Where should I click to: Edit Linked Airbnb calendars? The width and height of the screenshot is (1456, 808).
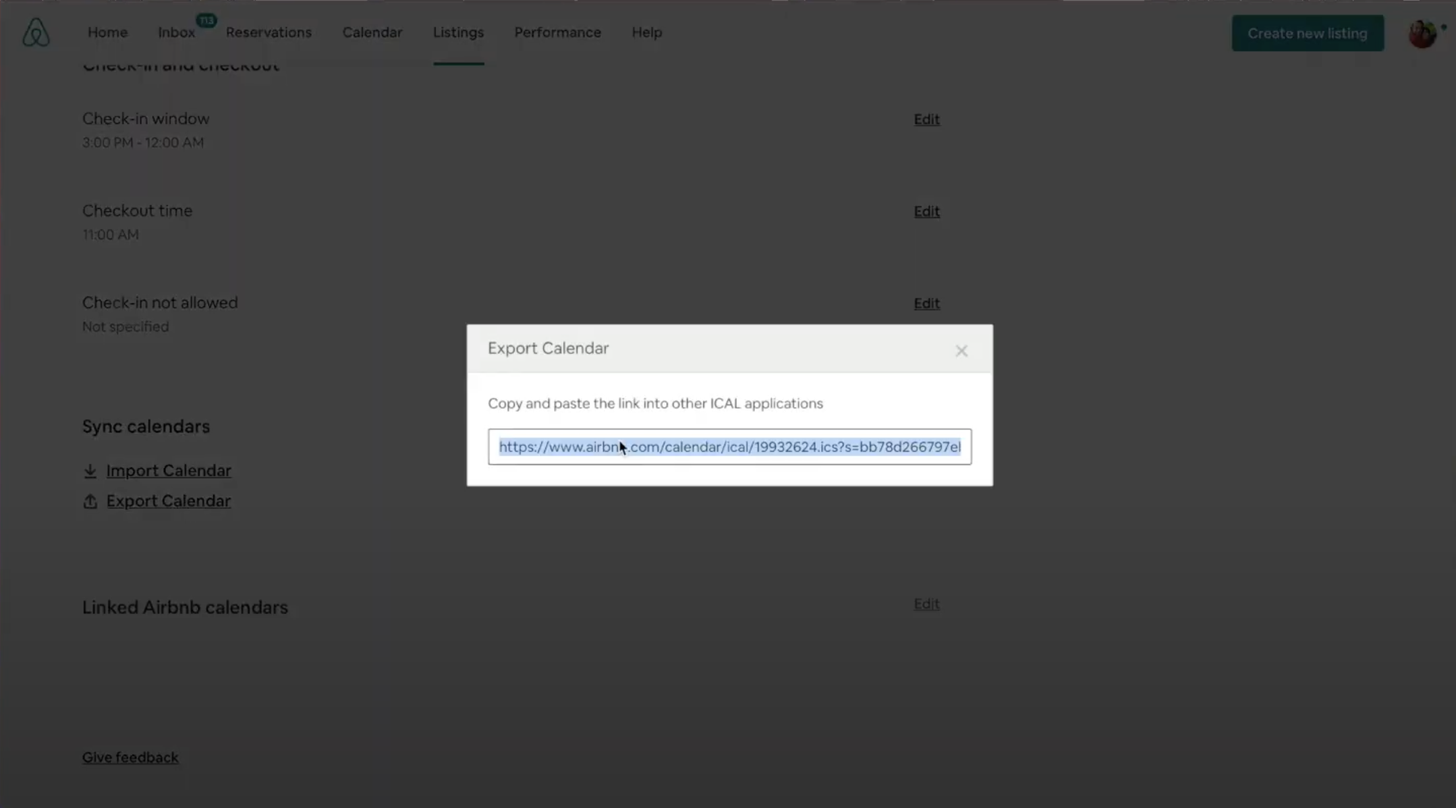(926, 604)
